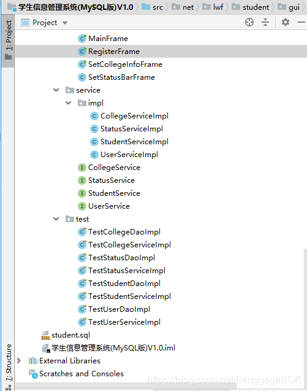The image size is (307, 391).
Task: Select RegisterFrame in the tree
Action: [114, 52]
